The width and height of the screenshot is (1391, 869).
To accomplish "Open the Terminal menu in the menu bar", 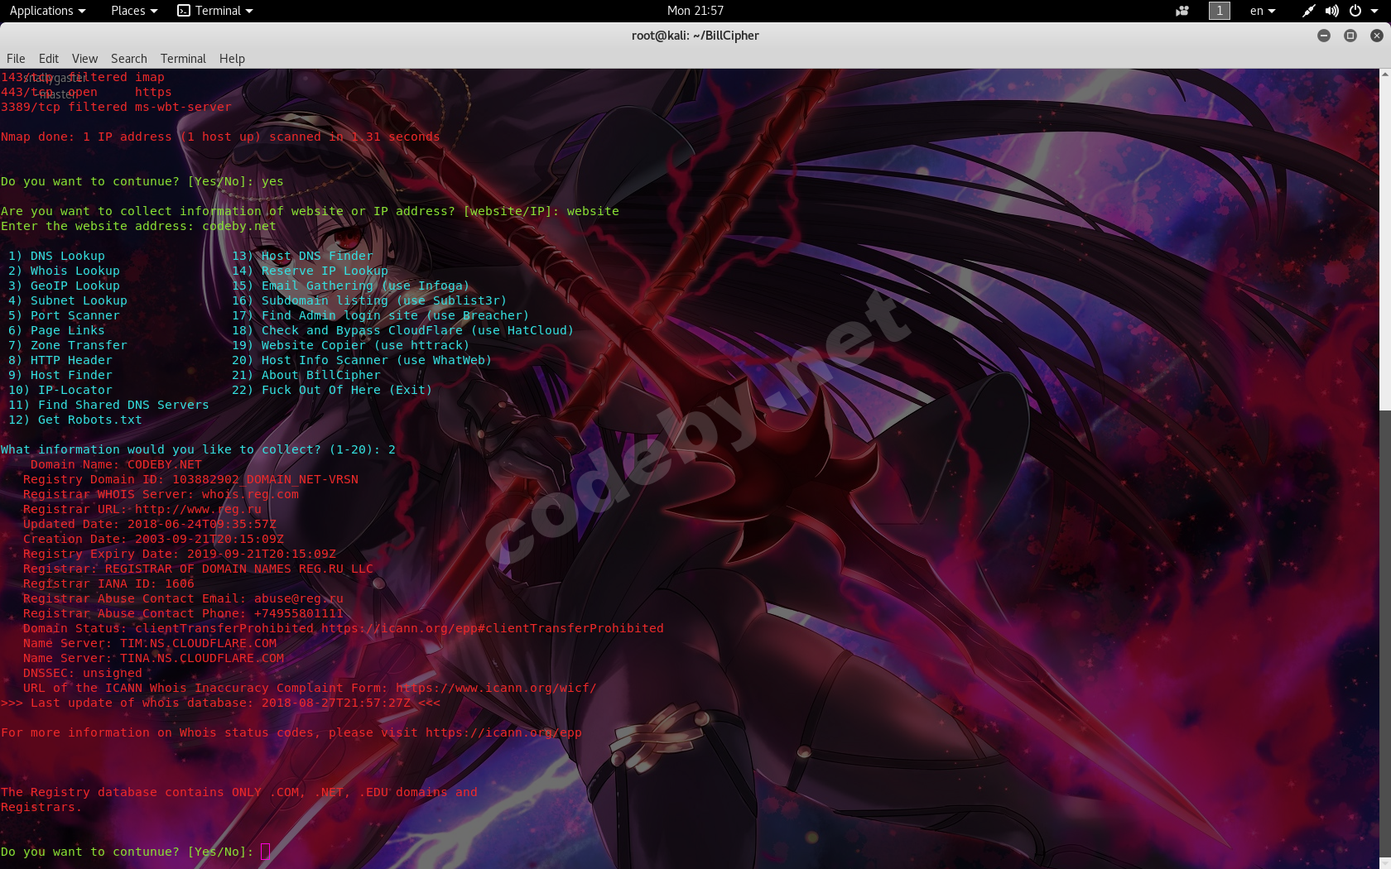I will [x=183, y=59].
